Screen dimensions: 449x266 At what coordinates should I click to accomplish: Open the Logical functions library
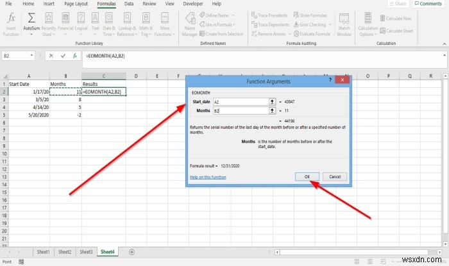point(81,24)
